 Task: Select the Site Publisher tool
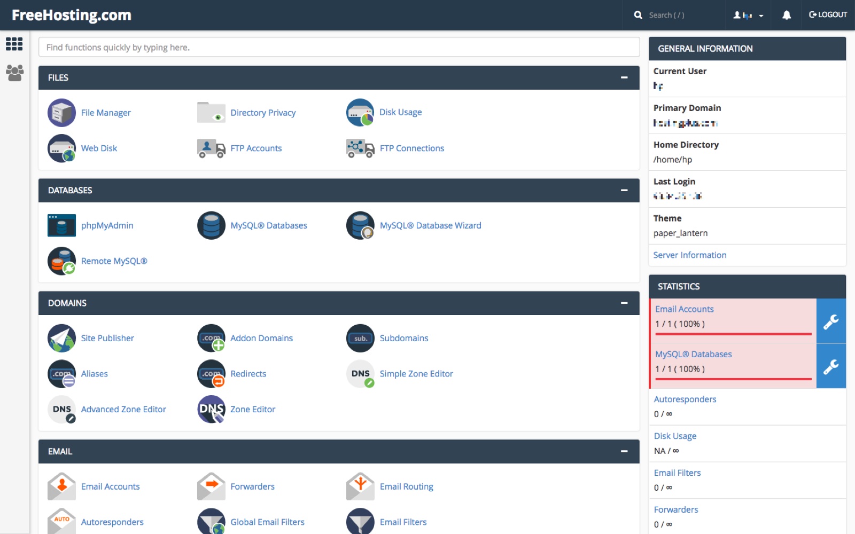(x=107, y=338)
